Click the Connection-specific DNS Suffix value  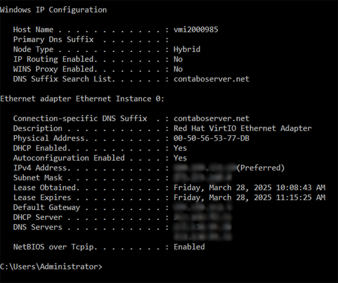(211, 118)
